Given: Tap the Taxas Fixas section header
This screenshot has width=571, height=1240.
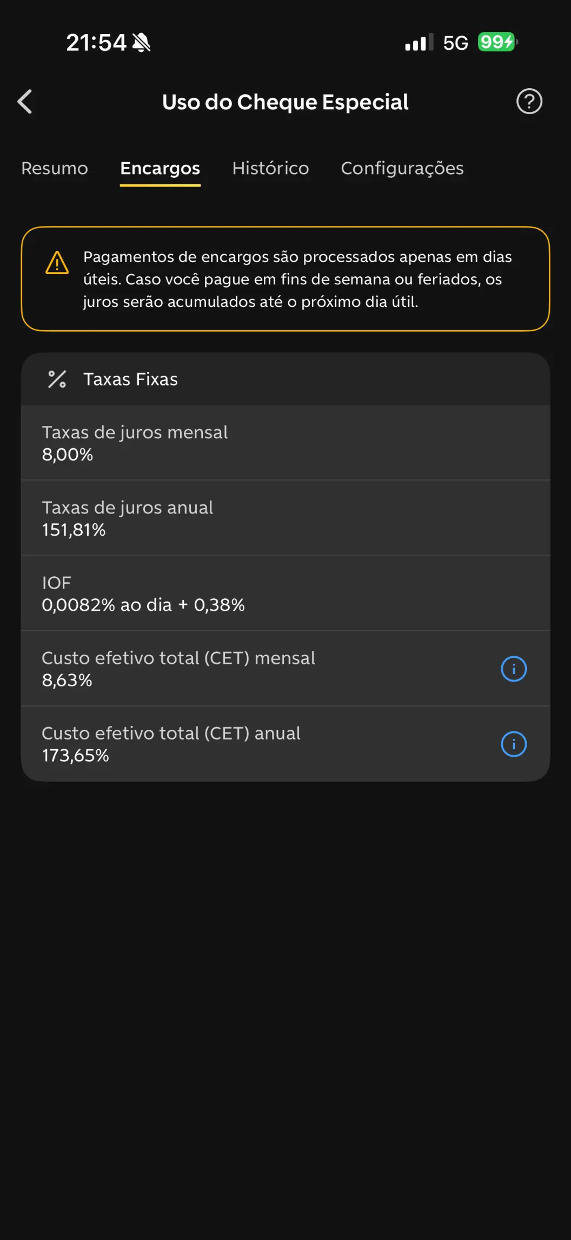Looking at the screenshot, I should (x=130, y=379).
